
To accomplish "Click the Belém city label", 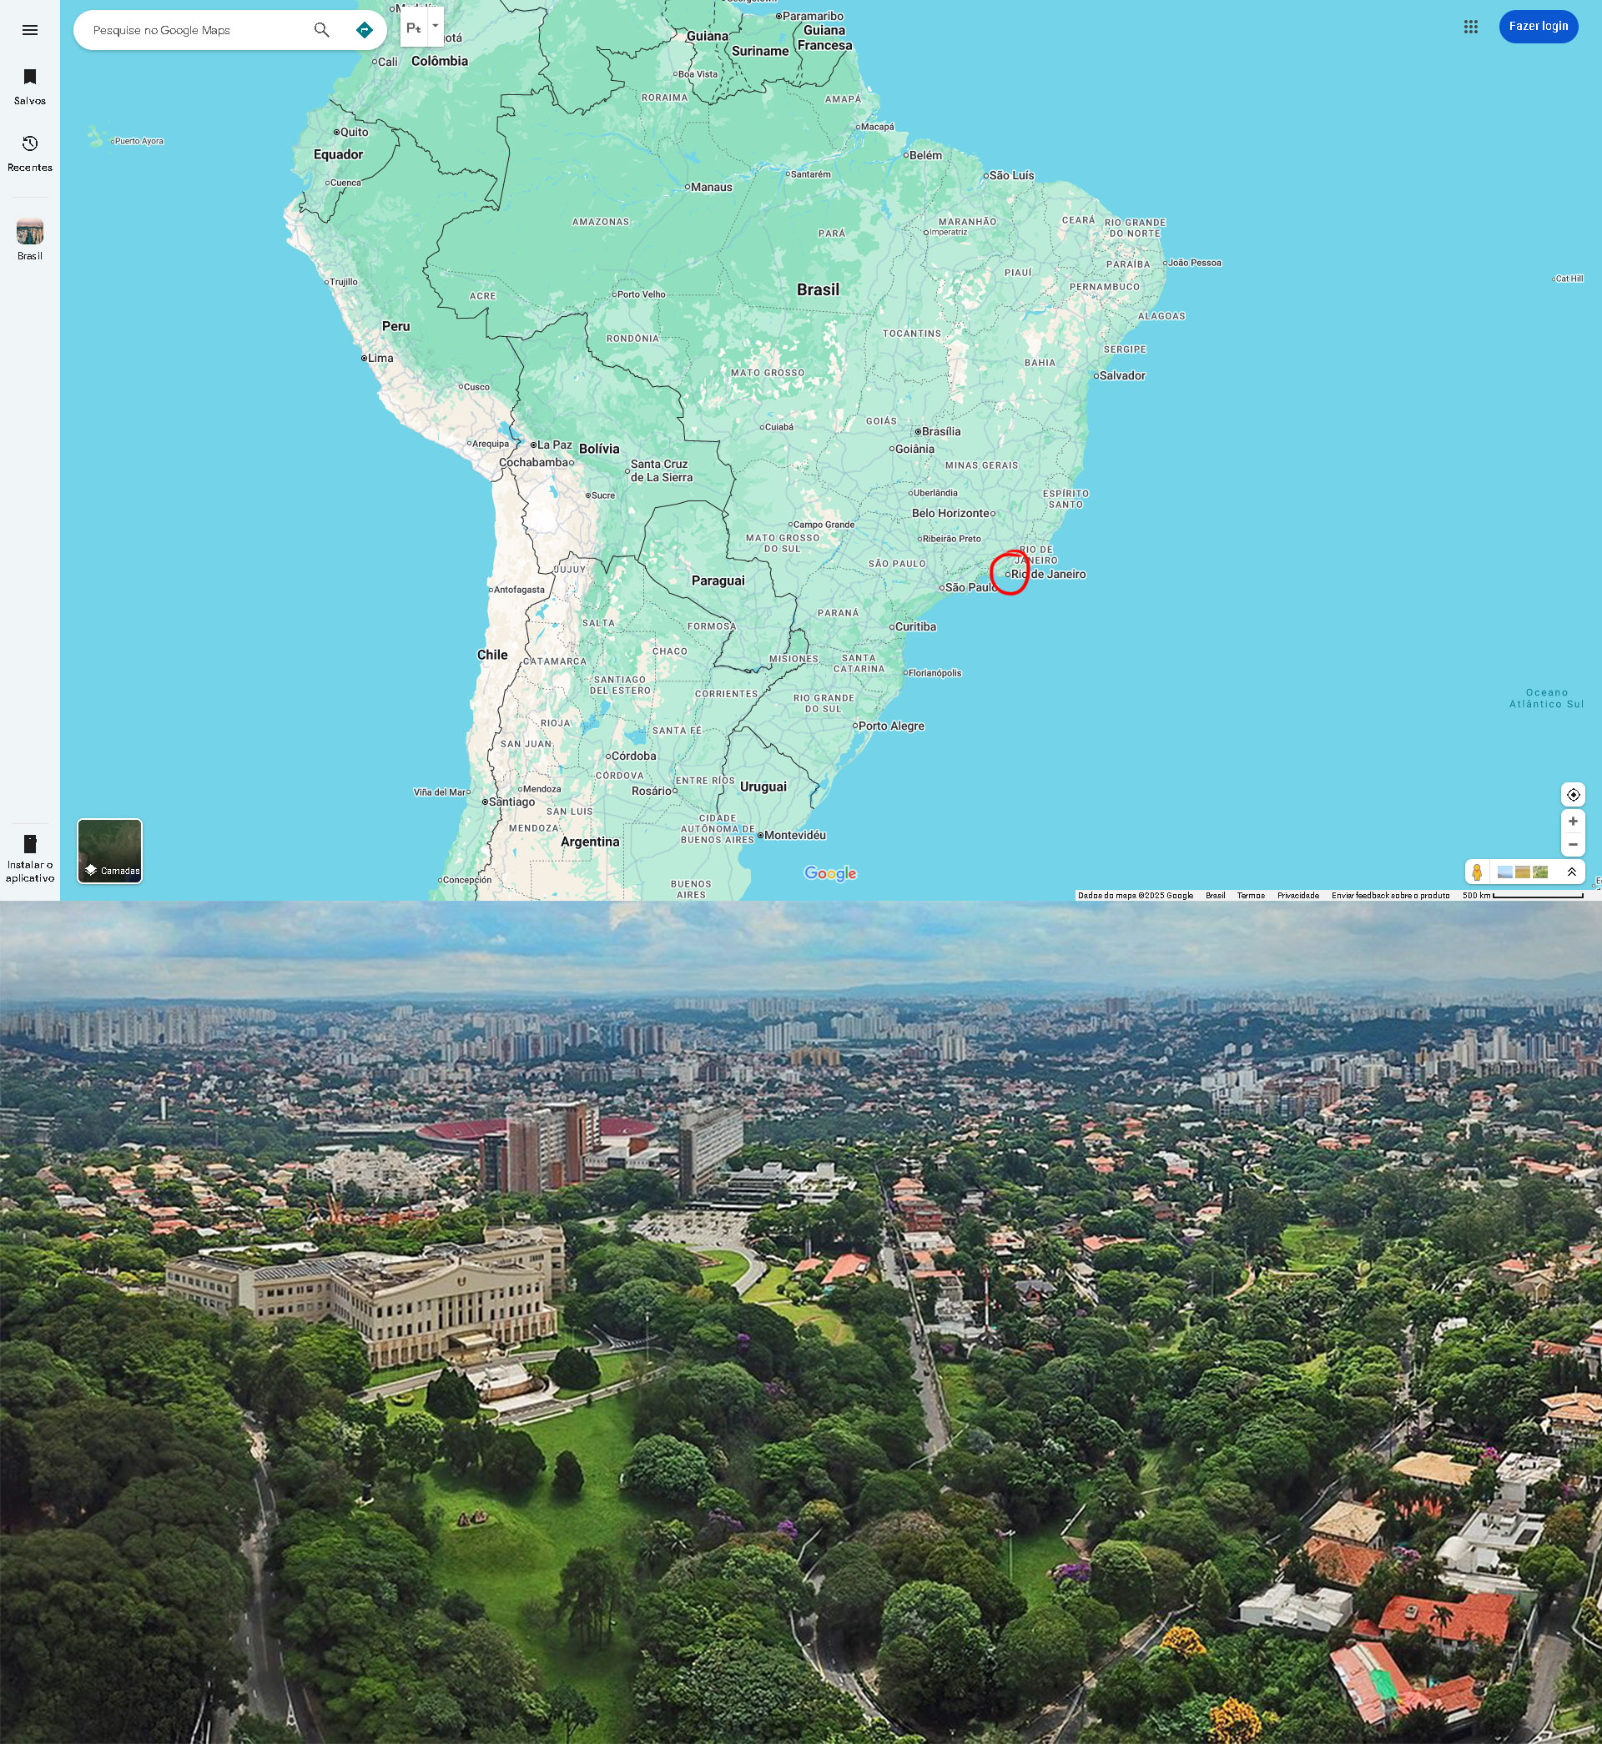I will tap(925, 156).
